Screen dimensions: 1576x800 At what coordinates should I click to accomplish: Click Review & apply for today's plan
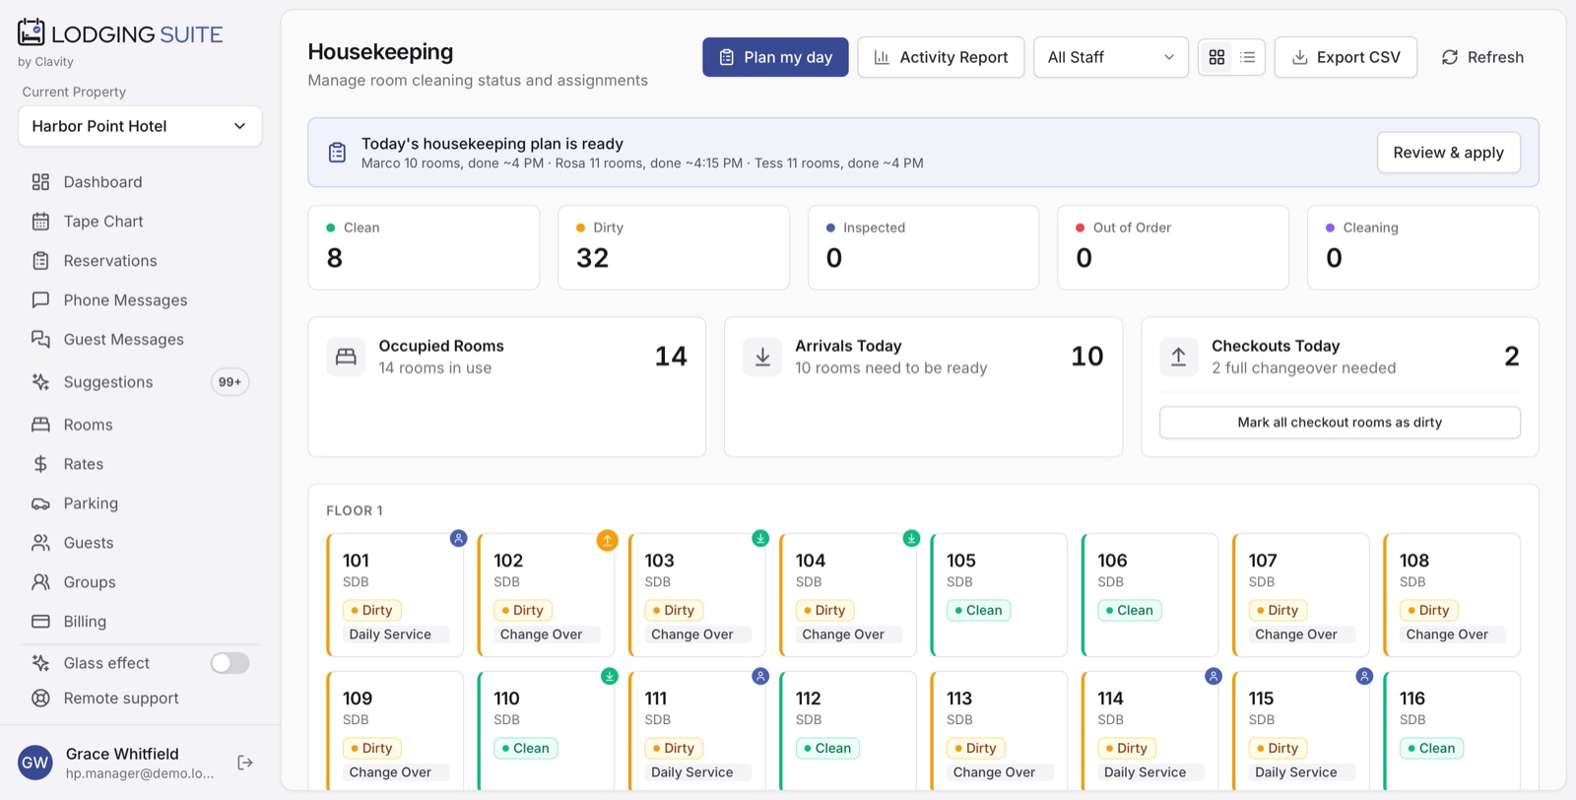click(1448, 153)
